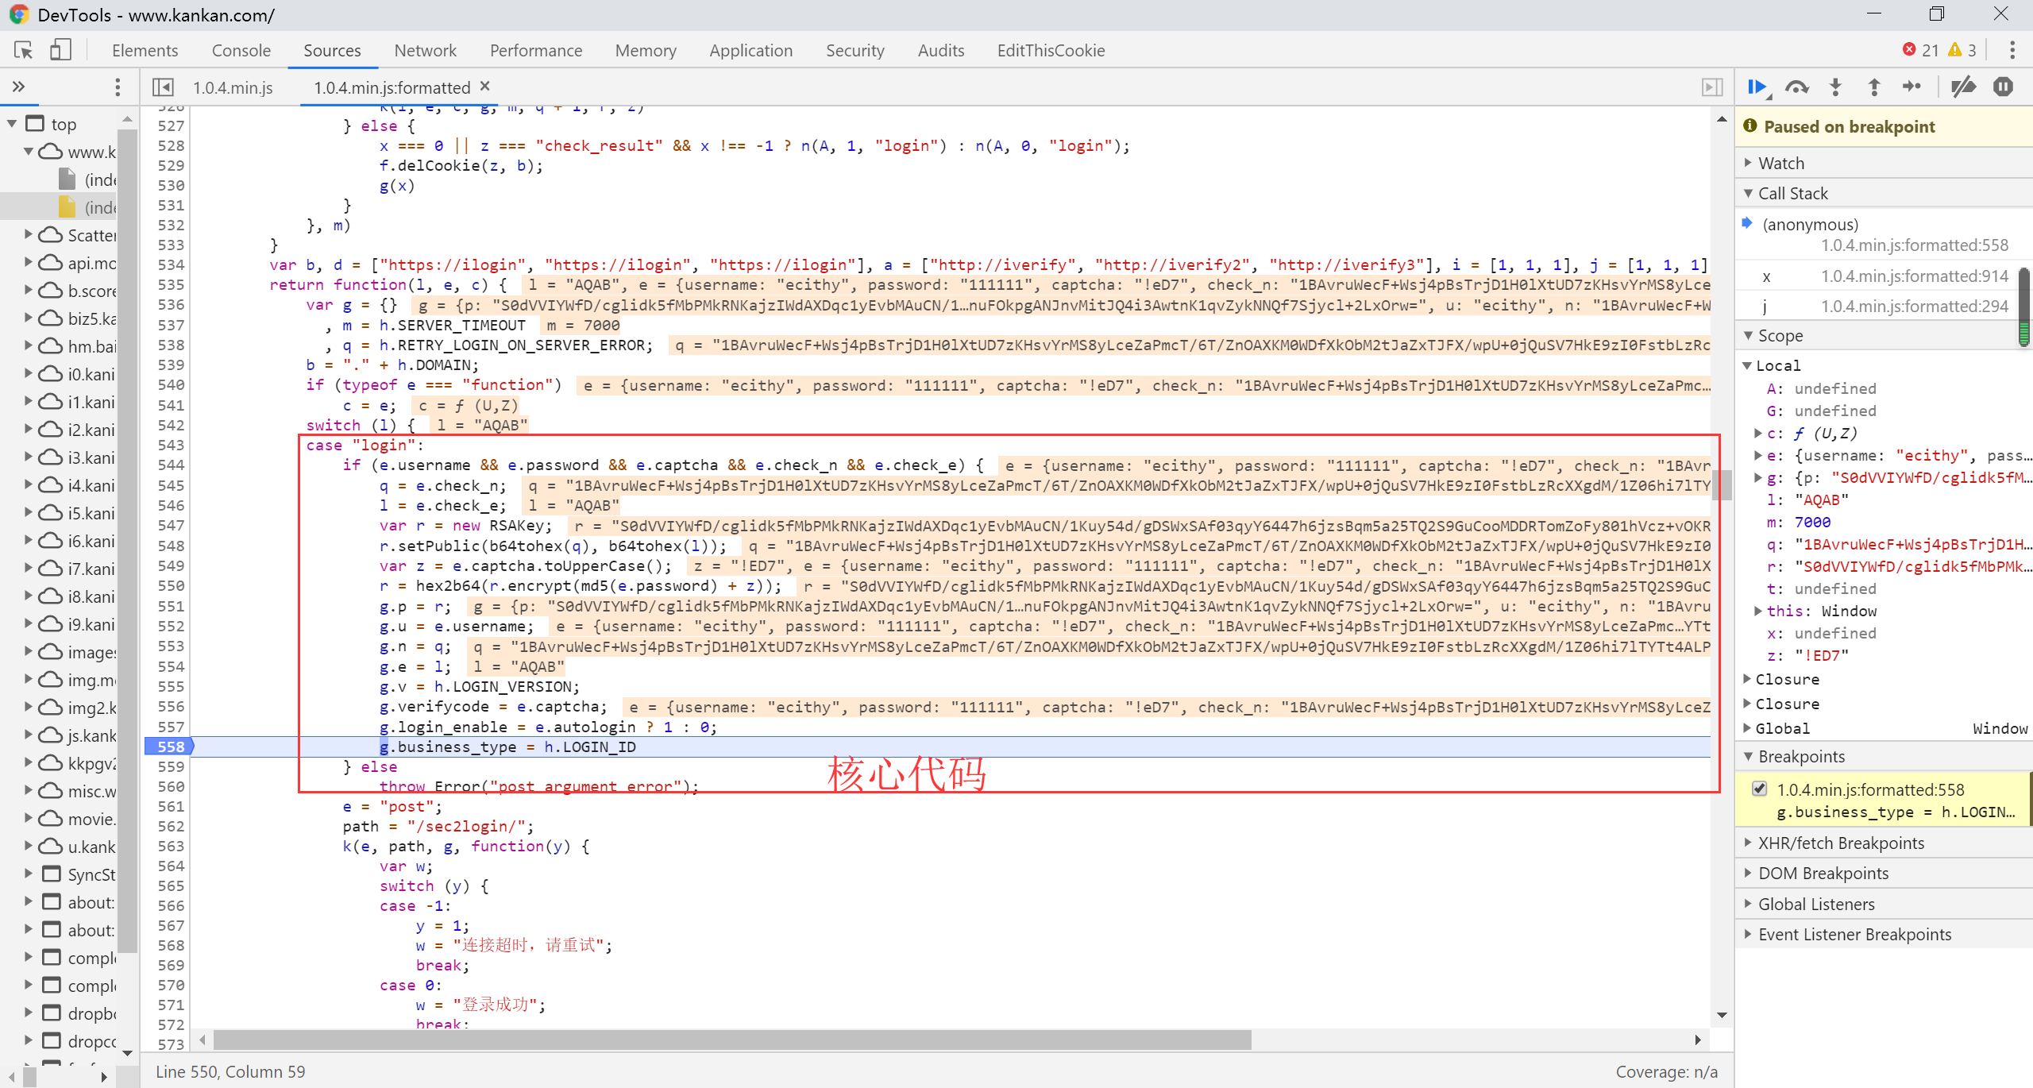The height and width of the screenshot is (1088, 2033).
Task: Expand the Watch section
Action: coord(1781,163)
